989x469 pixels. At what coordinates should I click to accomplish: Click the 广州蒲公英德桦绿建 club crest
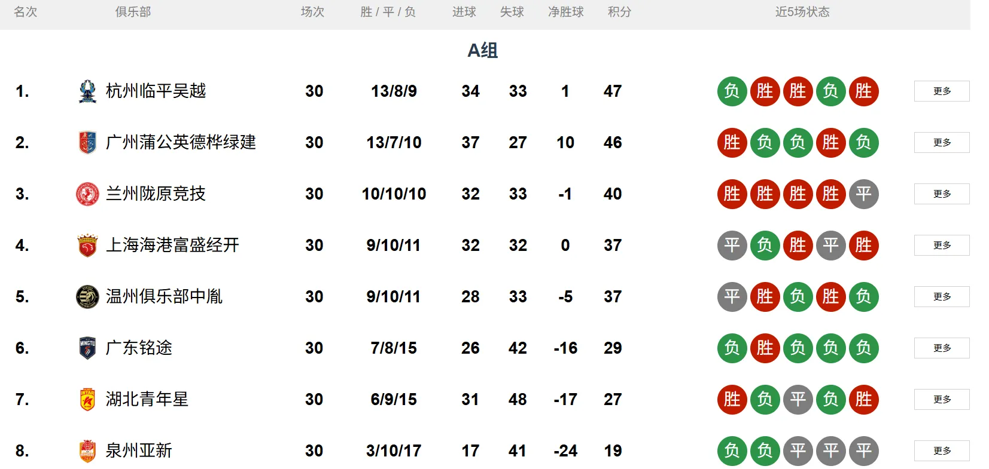pos(87,143)
